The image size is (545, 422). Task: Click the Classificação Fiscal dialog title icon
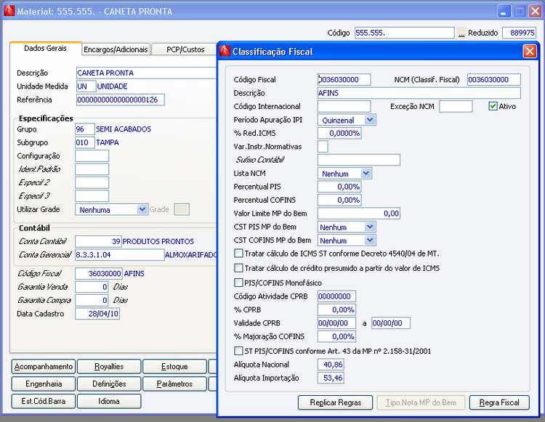[x=225, y=51]
